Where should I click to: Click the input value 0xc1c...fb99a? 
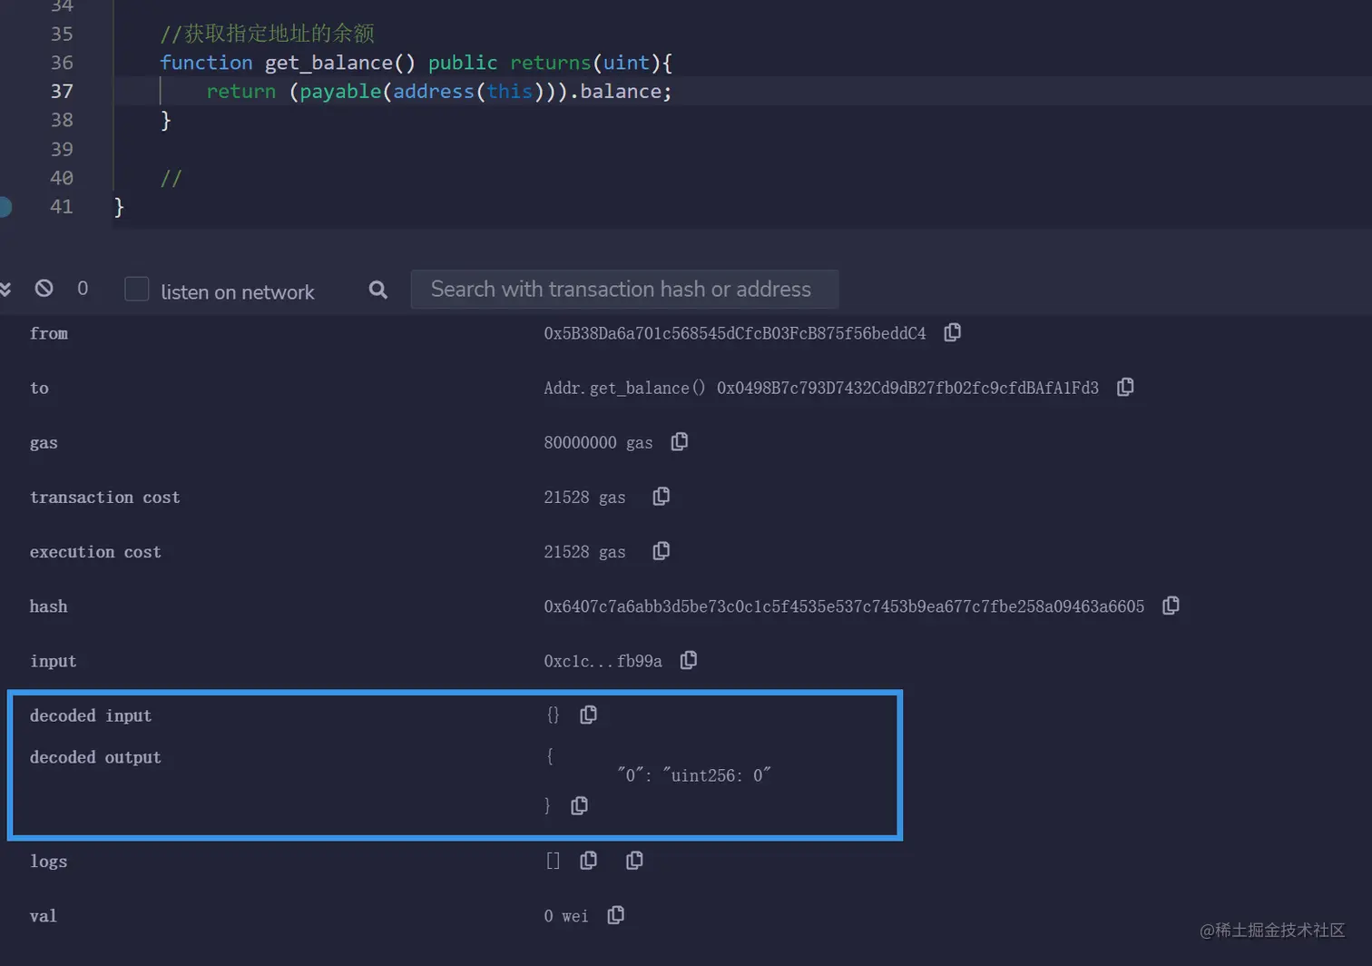coord(603,661)
